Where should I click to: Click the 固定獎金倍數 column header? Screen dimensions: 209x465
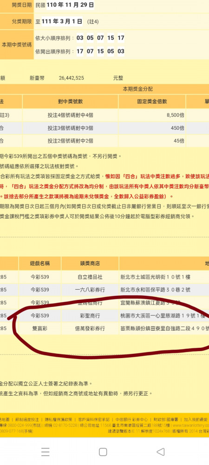click(152, 101)
